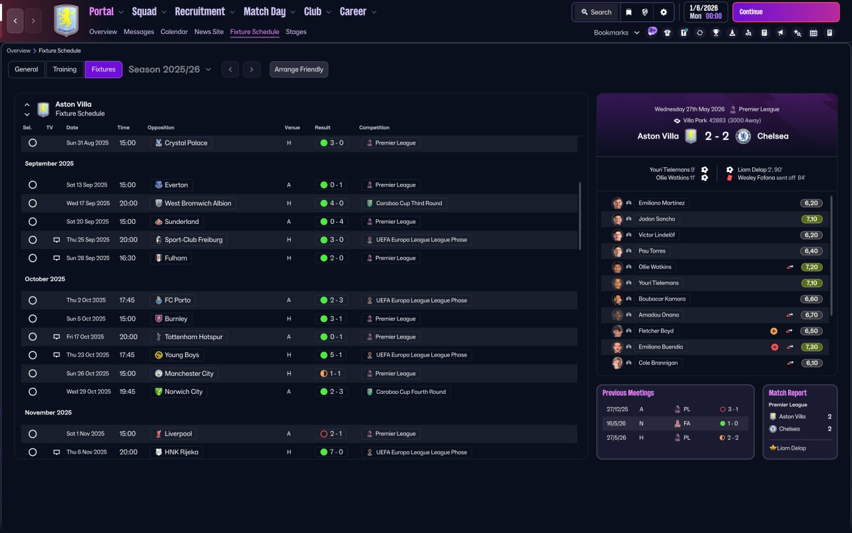
Task: Click the substitution arrows icon for Ollie Watkins
Action: point(790,267)
